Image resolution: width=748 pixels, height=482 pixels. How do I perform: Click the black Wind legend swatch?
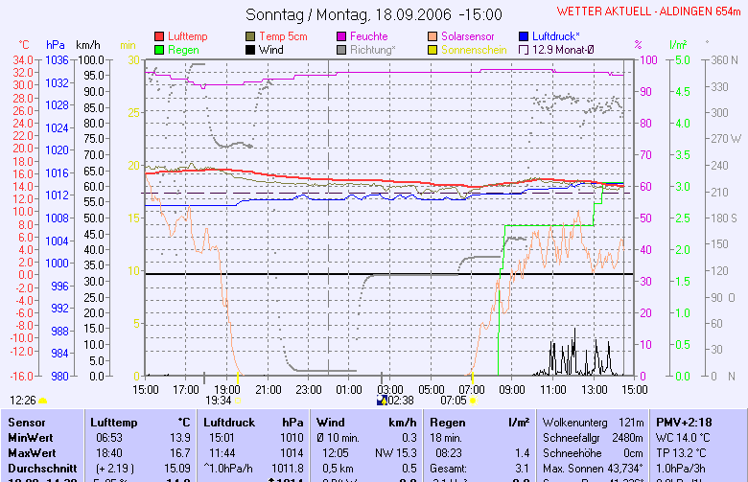251,49
